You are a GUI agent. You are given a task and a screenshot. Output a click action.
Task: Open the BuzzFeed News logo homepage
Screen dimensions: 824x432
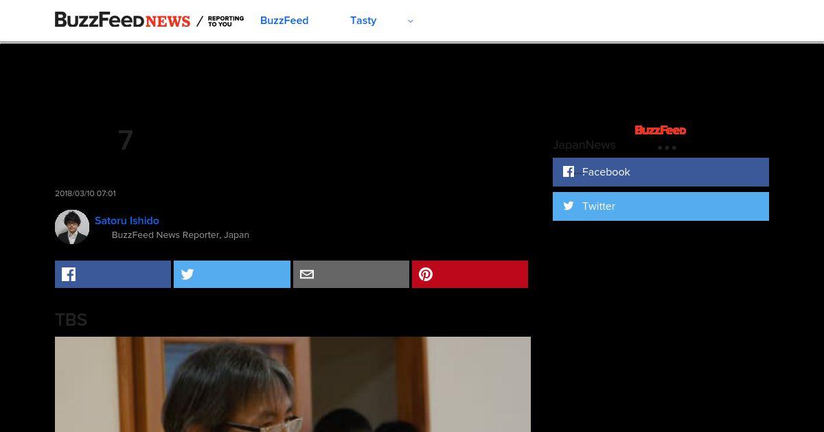(x=122, y=21)
